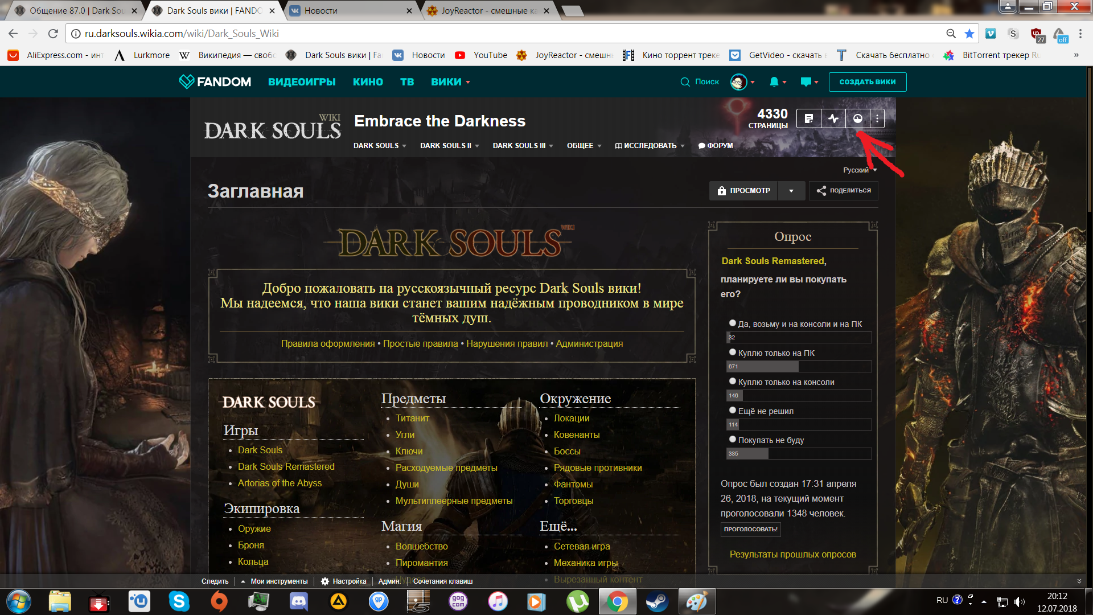The width and height of the screenshot is (1093, 615).
Task: Click the Chrome address bar URL
Action: 182,34
